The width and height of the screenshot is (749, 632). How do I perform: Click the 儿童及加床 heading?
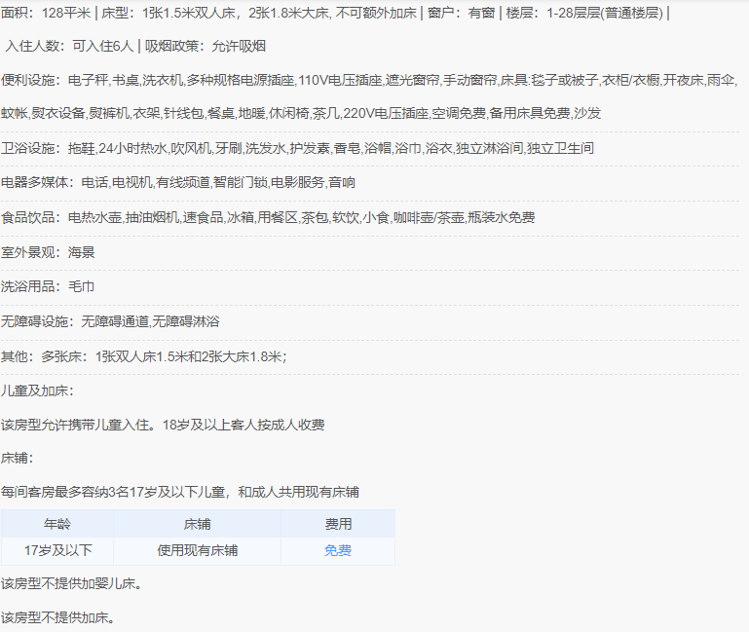coord(36,390)
